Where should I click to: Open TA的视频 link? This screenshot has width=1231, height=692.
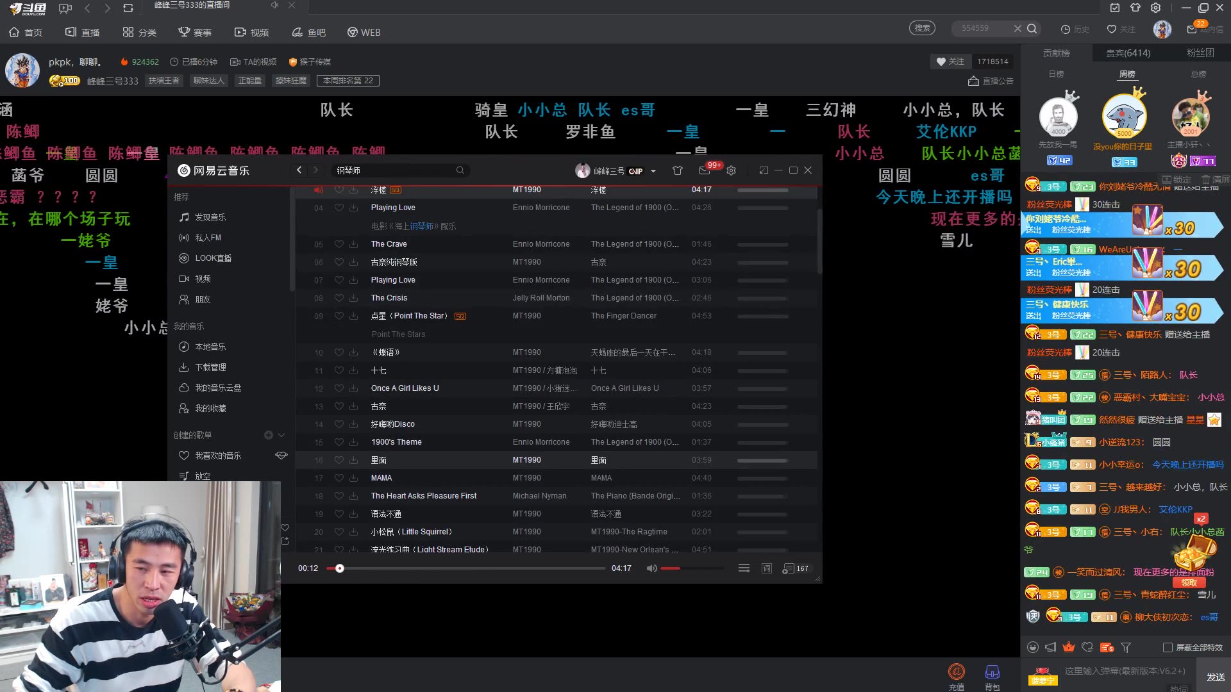(253, 62)
